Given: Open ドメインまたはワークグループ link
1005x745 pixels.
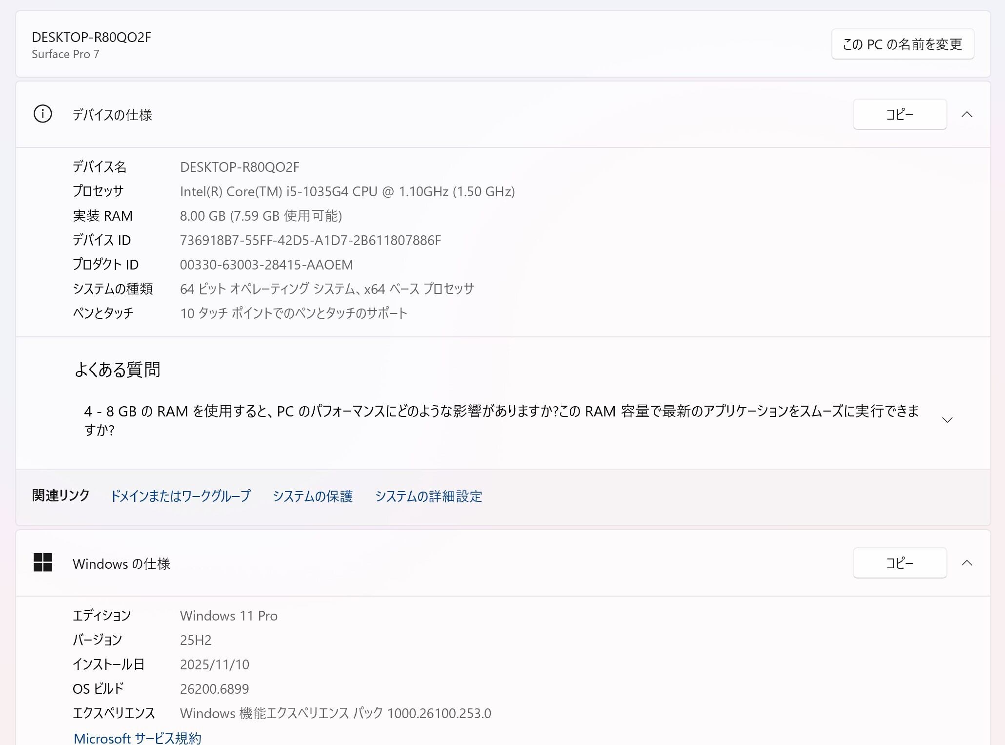Looking at the screenshot, I should (181, 496).
